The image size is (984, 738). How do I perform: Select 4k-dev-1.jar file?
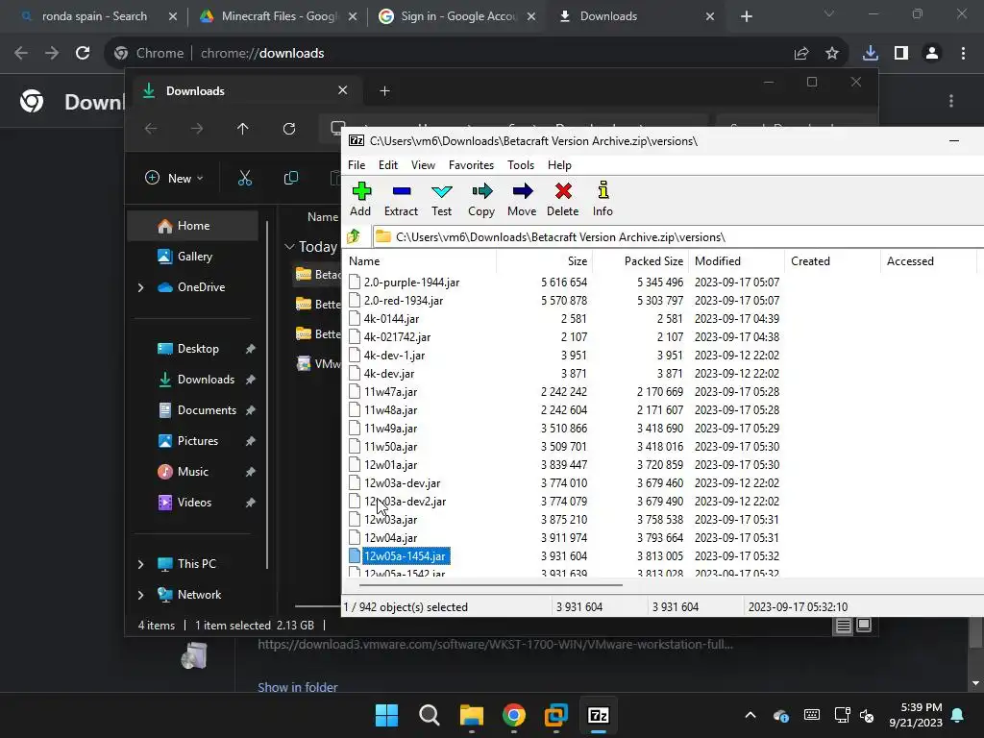(394, 356)
